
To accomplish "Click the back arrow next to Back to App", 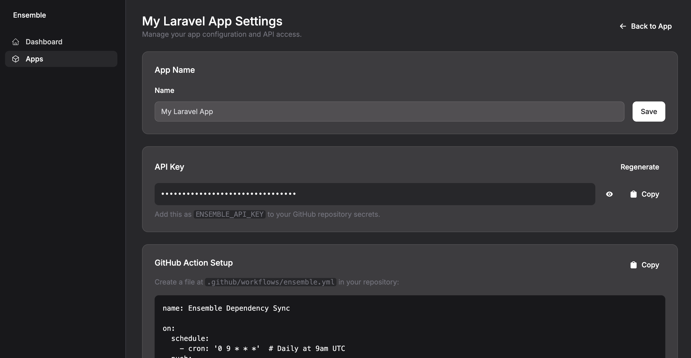I will pos(623,26).
